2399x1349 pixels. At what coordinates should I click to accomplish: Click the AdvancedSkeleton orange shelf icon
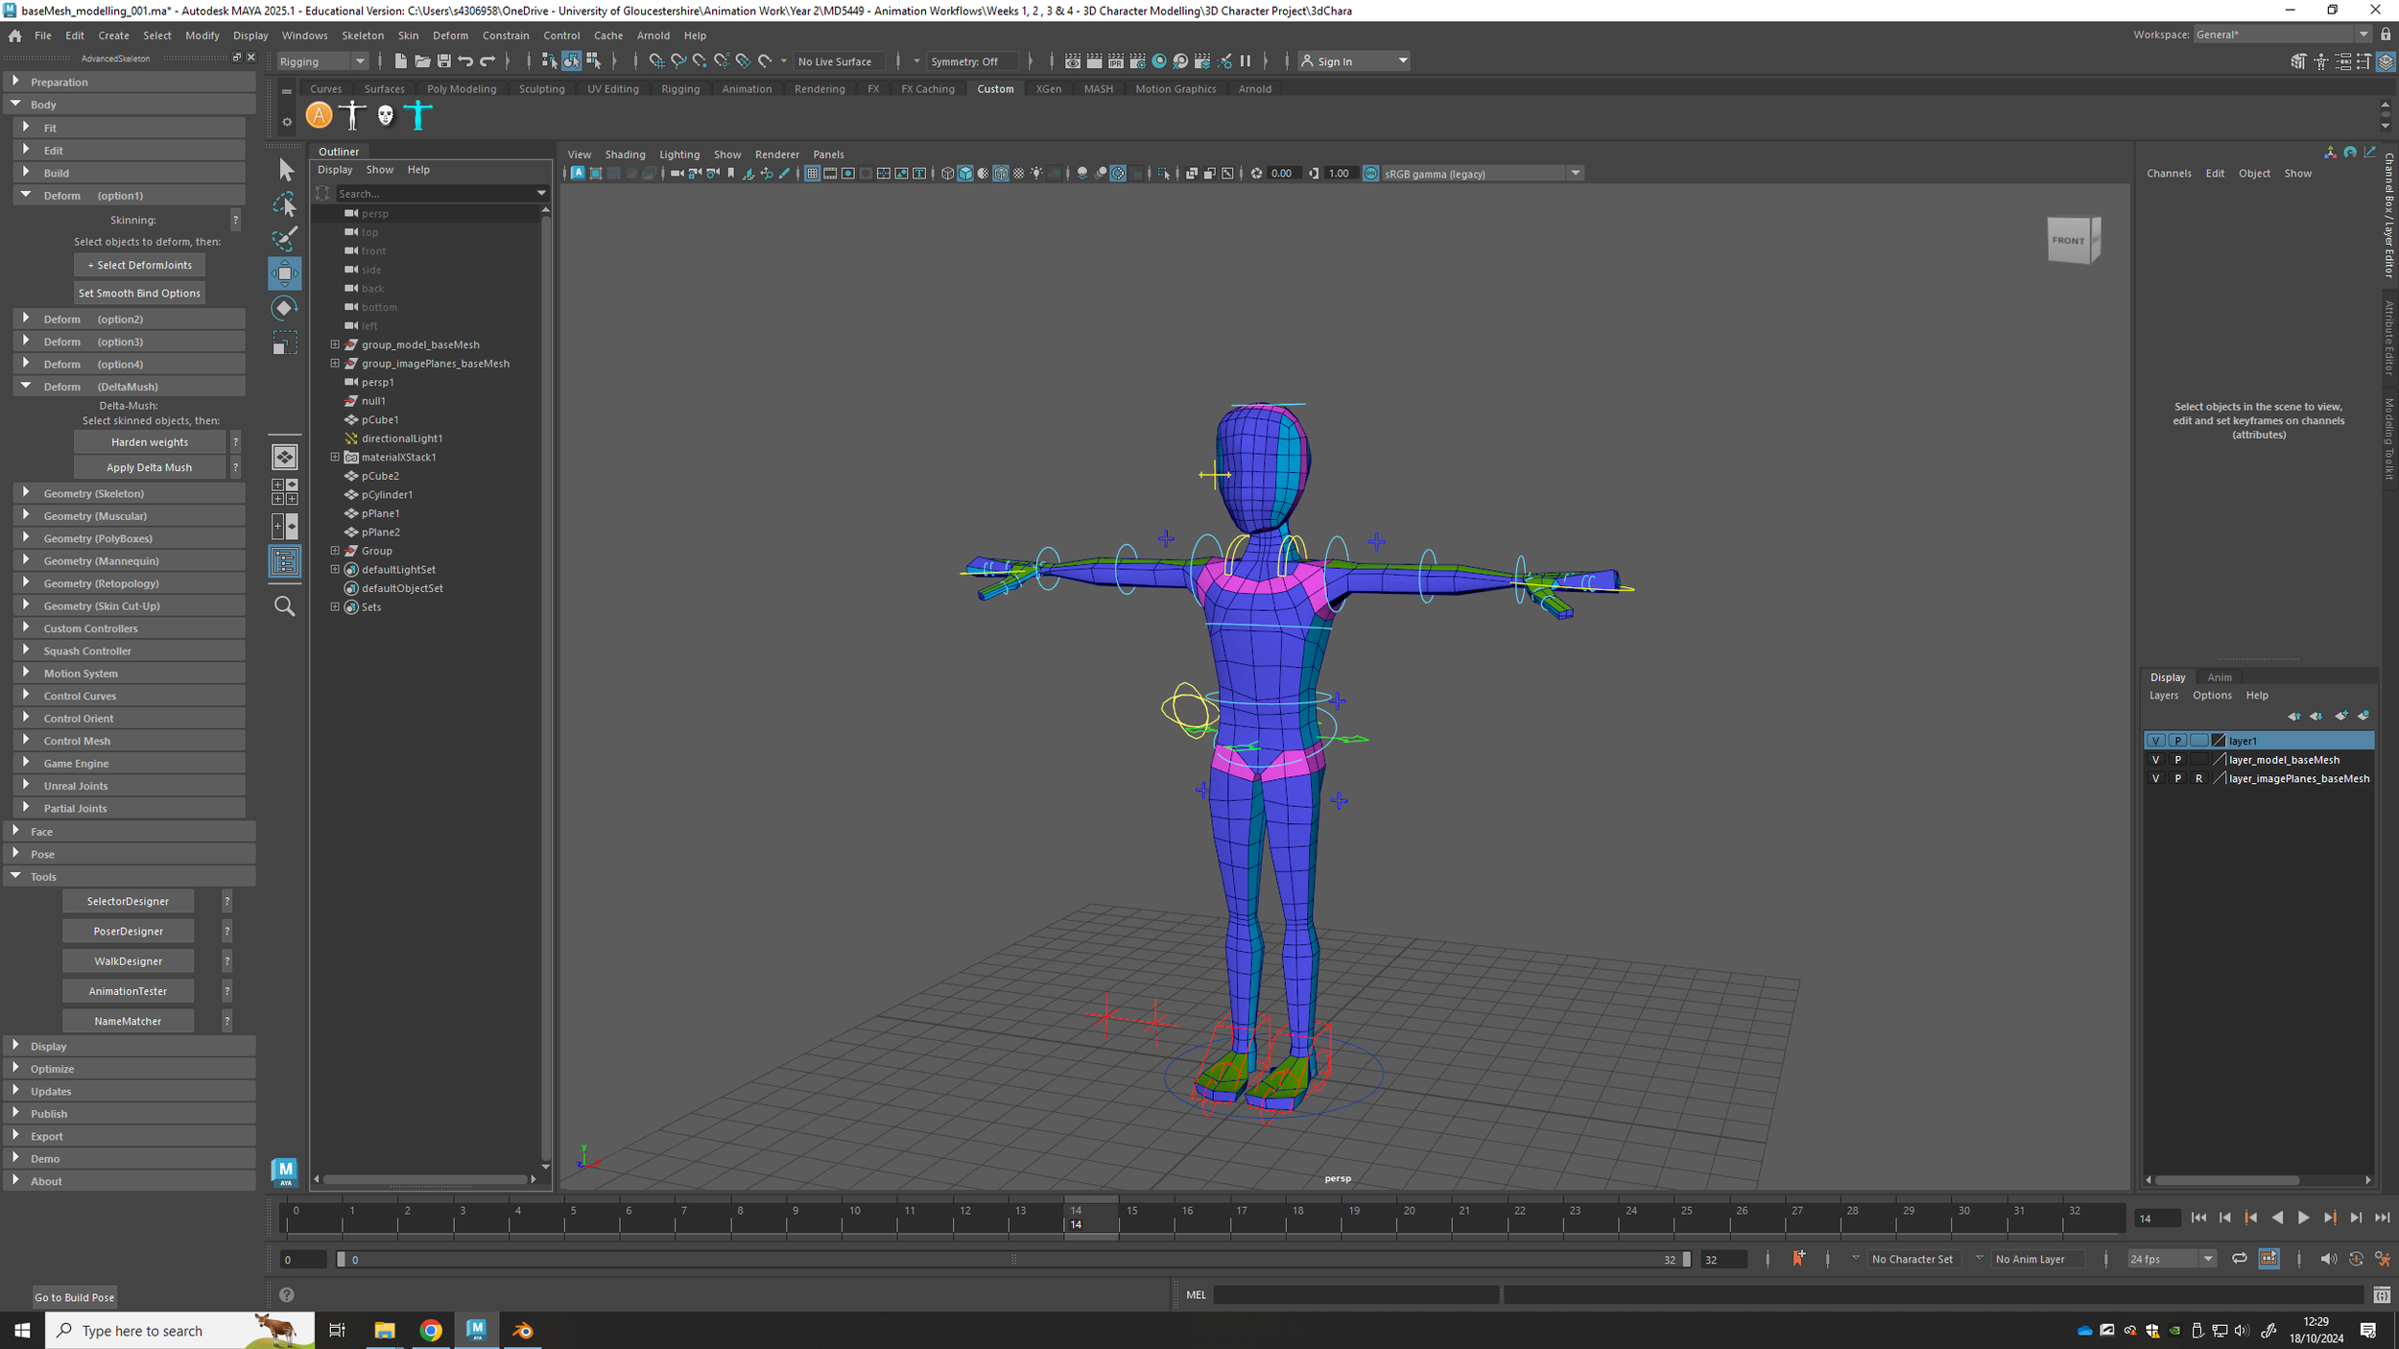[319, 115]
